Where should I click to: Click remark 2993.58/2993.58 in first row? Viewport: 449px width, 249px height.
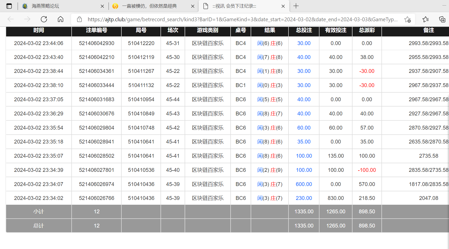(x=428, y=43)
